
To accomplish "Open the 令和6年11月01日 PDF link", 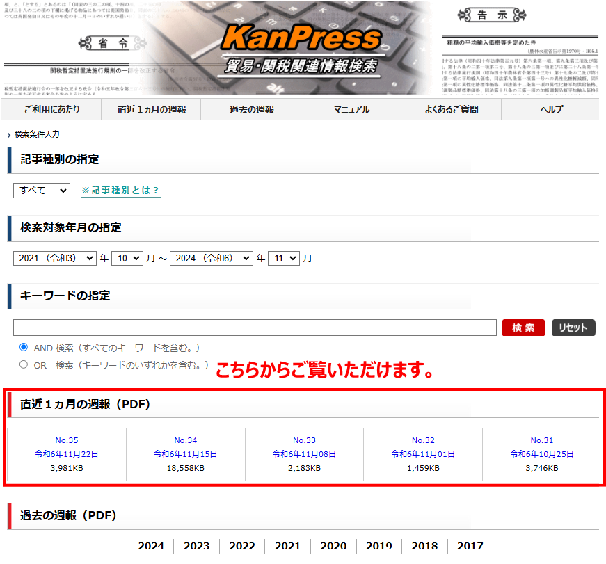I will (x=423, y=454).
